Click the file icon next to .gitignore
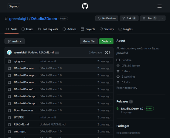This screenshot has width=170, height=138. click(x=9, y=61)
